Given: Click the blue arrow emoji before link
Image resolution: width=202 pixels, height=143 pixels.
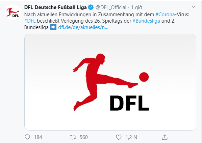Looking at the screenshot, I should (53, 27).
